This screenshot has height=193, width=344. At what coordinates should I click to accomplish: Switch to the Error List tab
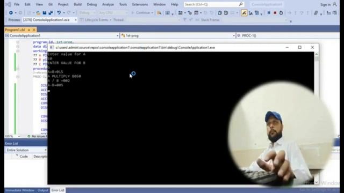point(58,190)
